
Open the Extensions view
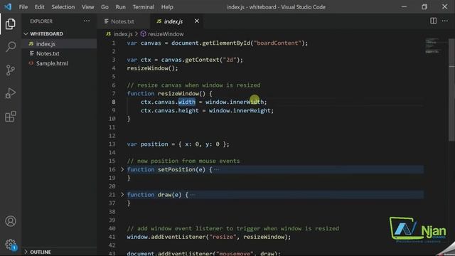pos(11,117)
